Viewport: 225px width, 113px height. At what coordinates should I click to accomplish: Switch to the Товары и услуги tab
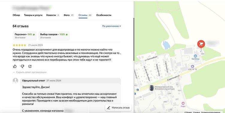click(33, 15)
